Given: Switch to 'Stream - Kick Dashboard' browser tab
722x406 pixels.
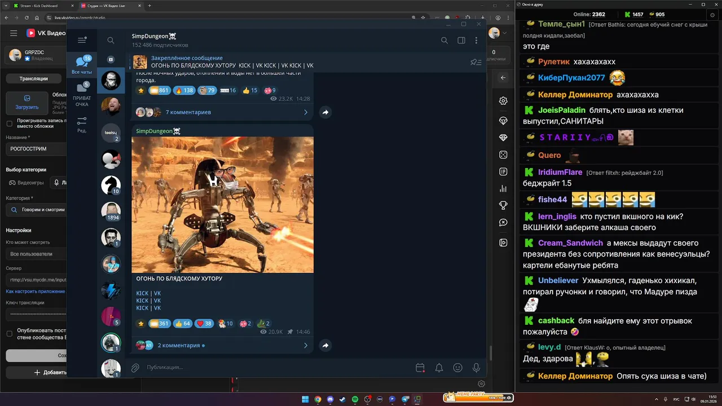Looking at the screenshot, I should tap(43, 6).
